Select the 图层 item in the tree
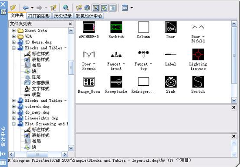Screen dimensions: 240x167 [36, 77]
